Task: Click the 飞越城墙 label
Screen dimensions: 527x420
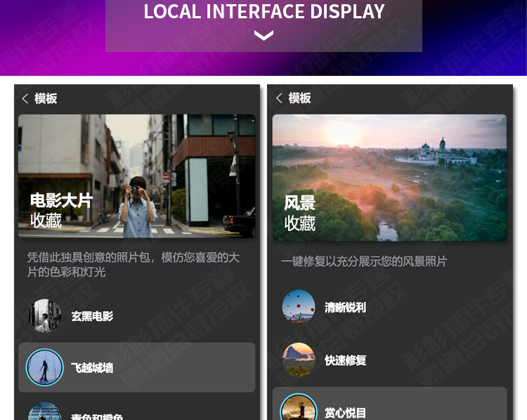Action: pyautogui.click(x=92, y=368)
